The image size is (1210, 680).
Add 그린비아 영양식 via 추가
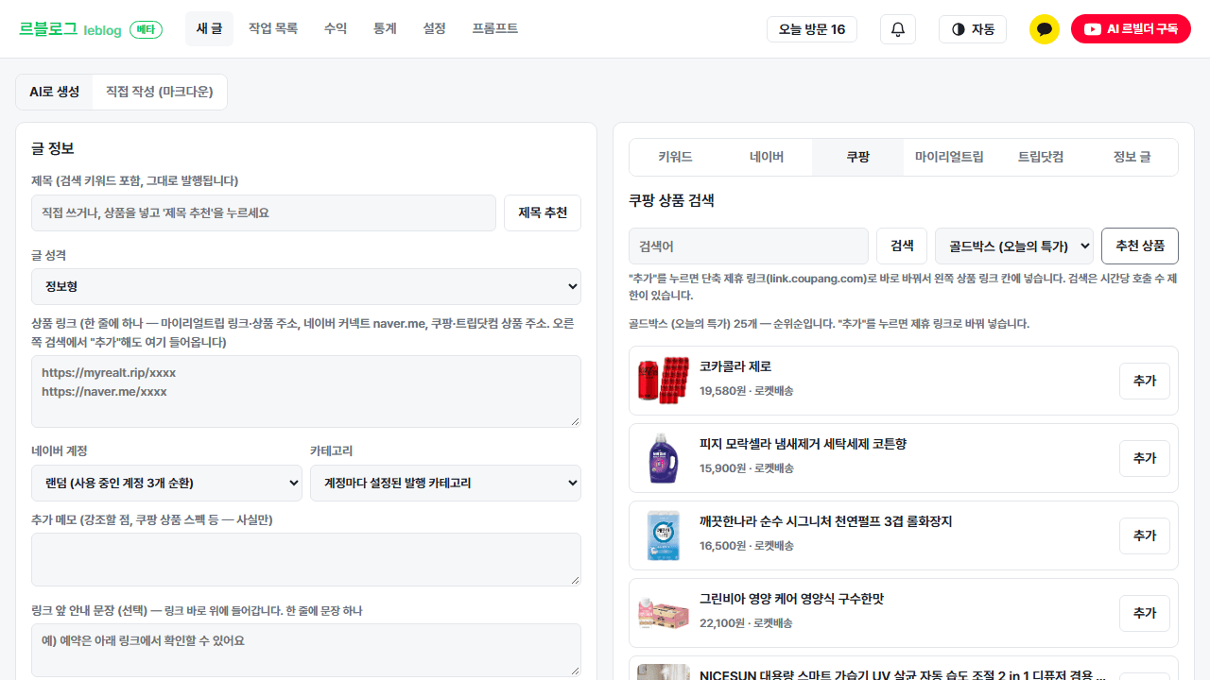tap(1145, 613)
